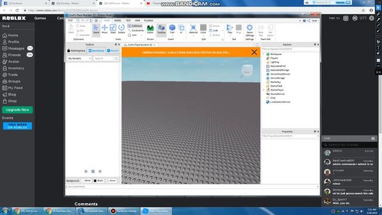This screenshot has width=382, height=215.
Task: Activate the Move tool
Action: 104,29
